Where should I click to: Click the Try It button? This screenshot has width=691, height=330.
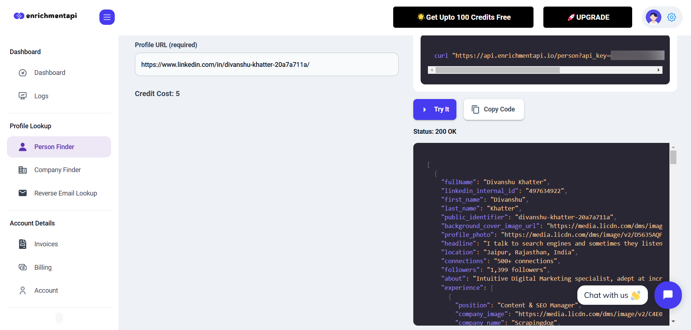tap(434, 109)
